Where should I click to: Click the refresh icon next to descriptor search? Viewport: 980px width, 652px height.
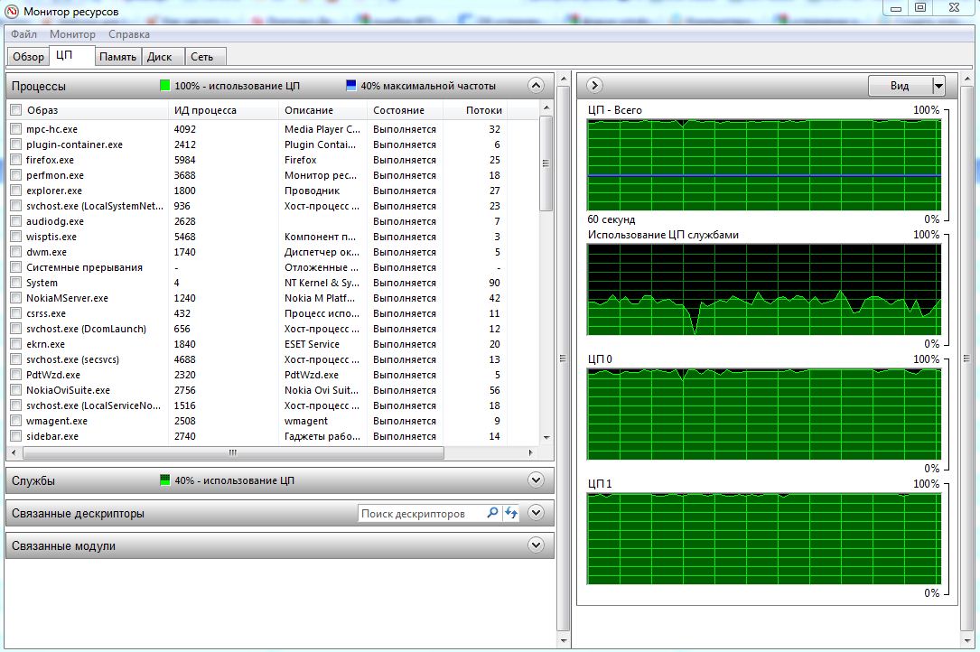[512, 513]
